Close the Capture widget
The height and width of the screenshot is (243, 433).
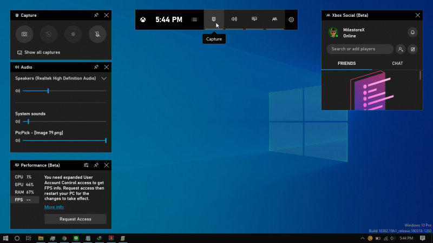[106, 15]
